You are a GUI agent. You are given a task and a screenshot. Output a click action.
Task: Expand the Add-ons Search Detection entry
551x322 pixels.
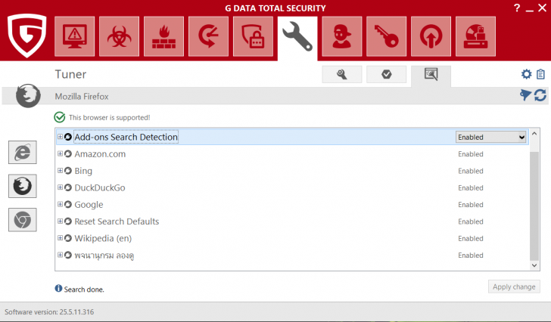[x=60, y=137]
